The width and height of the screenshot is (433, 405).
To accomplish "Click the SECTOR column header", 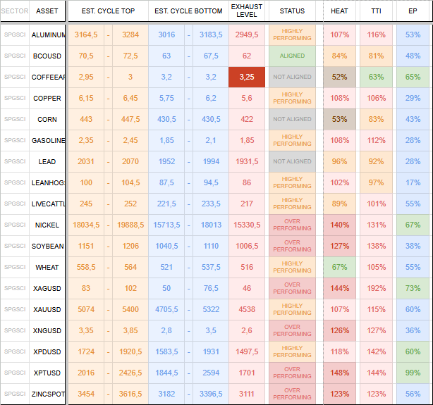I will point(14,11).
